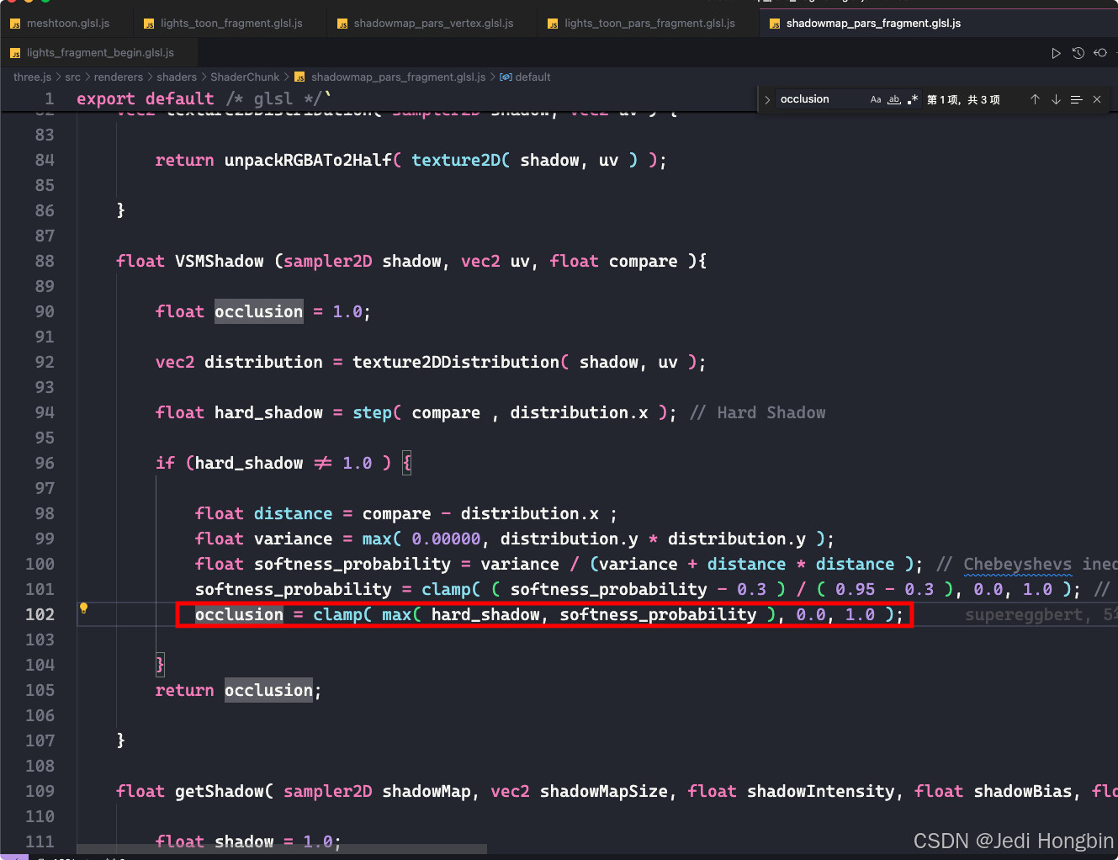Screen dimensions: 1118x860
Task: Click line number 88 in the gutter
Action: click(45, 261)
